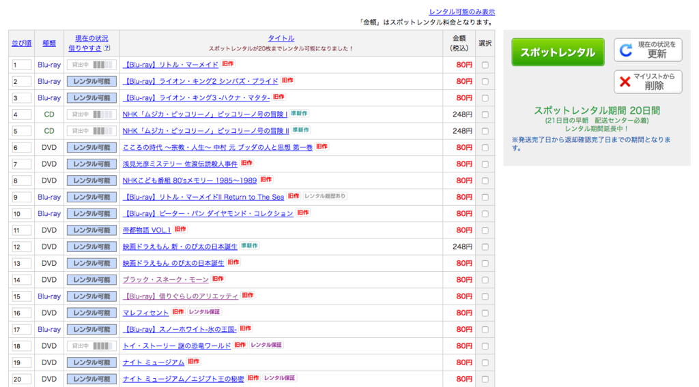
Task: Edit order number field for row 10
Action: [21, 213]
